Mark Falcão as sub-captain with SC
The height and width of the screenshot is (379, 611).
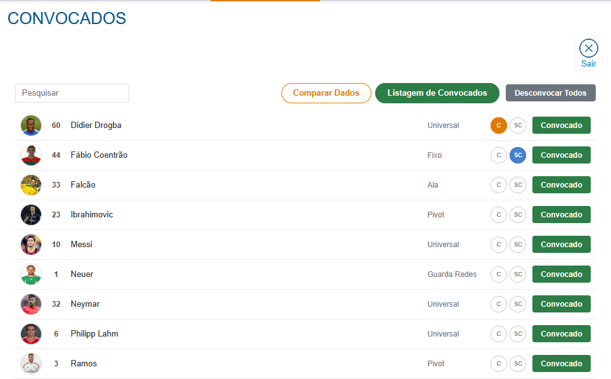[x=518, y=185]
